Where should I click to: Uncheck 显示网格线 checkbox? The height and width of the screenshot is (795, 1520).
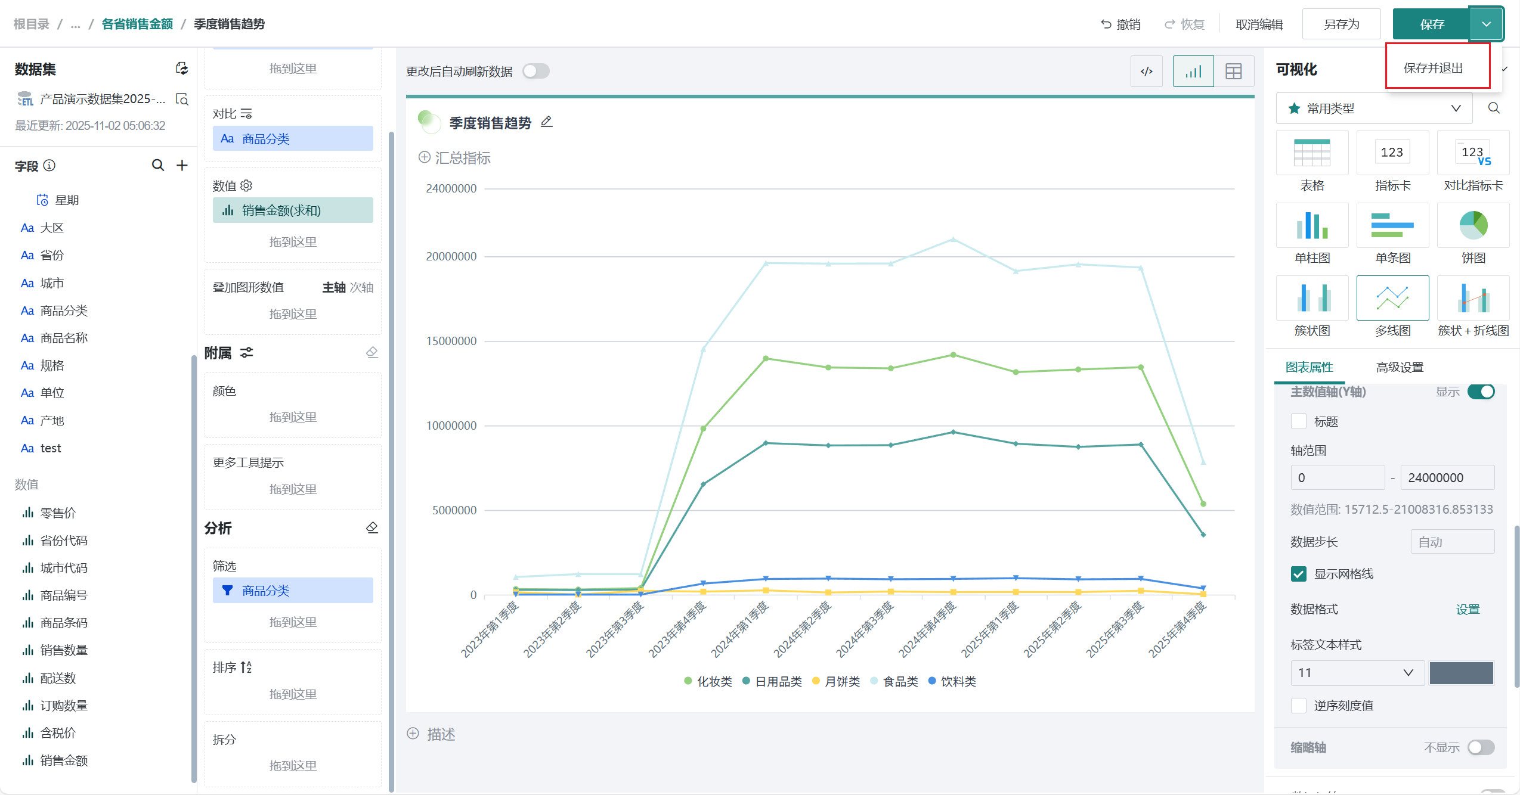pyautogui.click(x=1299, y=574)
